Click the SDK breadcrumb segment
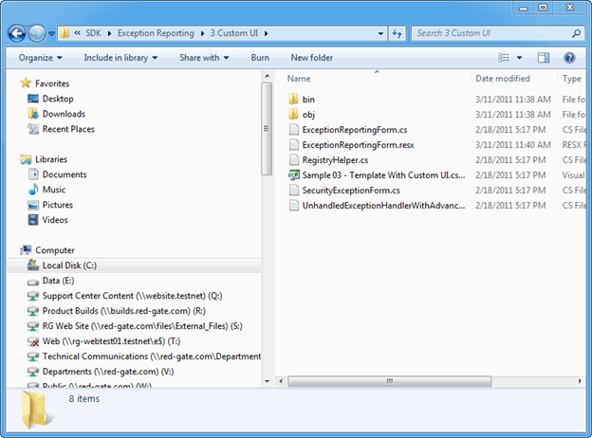This screenshot has height=438, width=592. coord(93,33)
